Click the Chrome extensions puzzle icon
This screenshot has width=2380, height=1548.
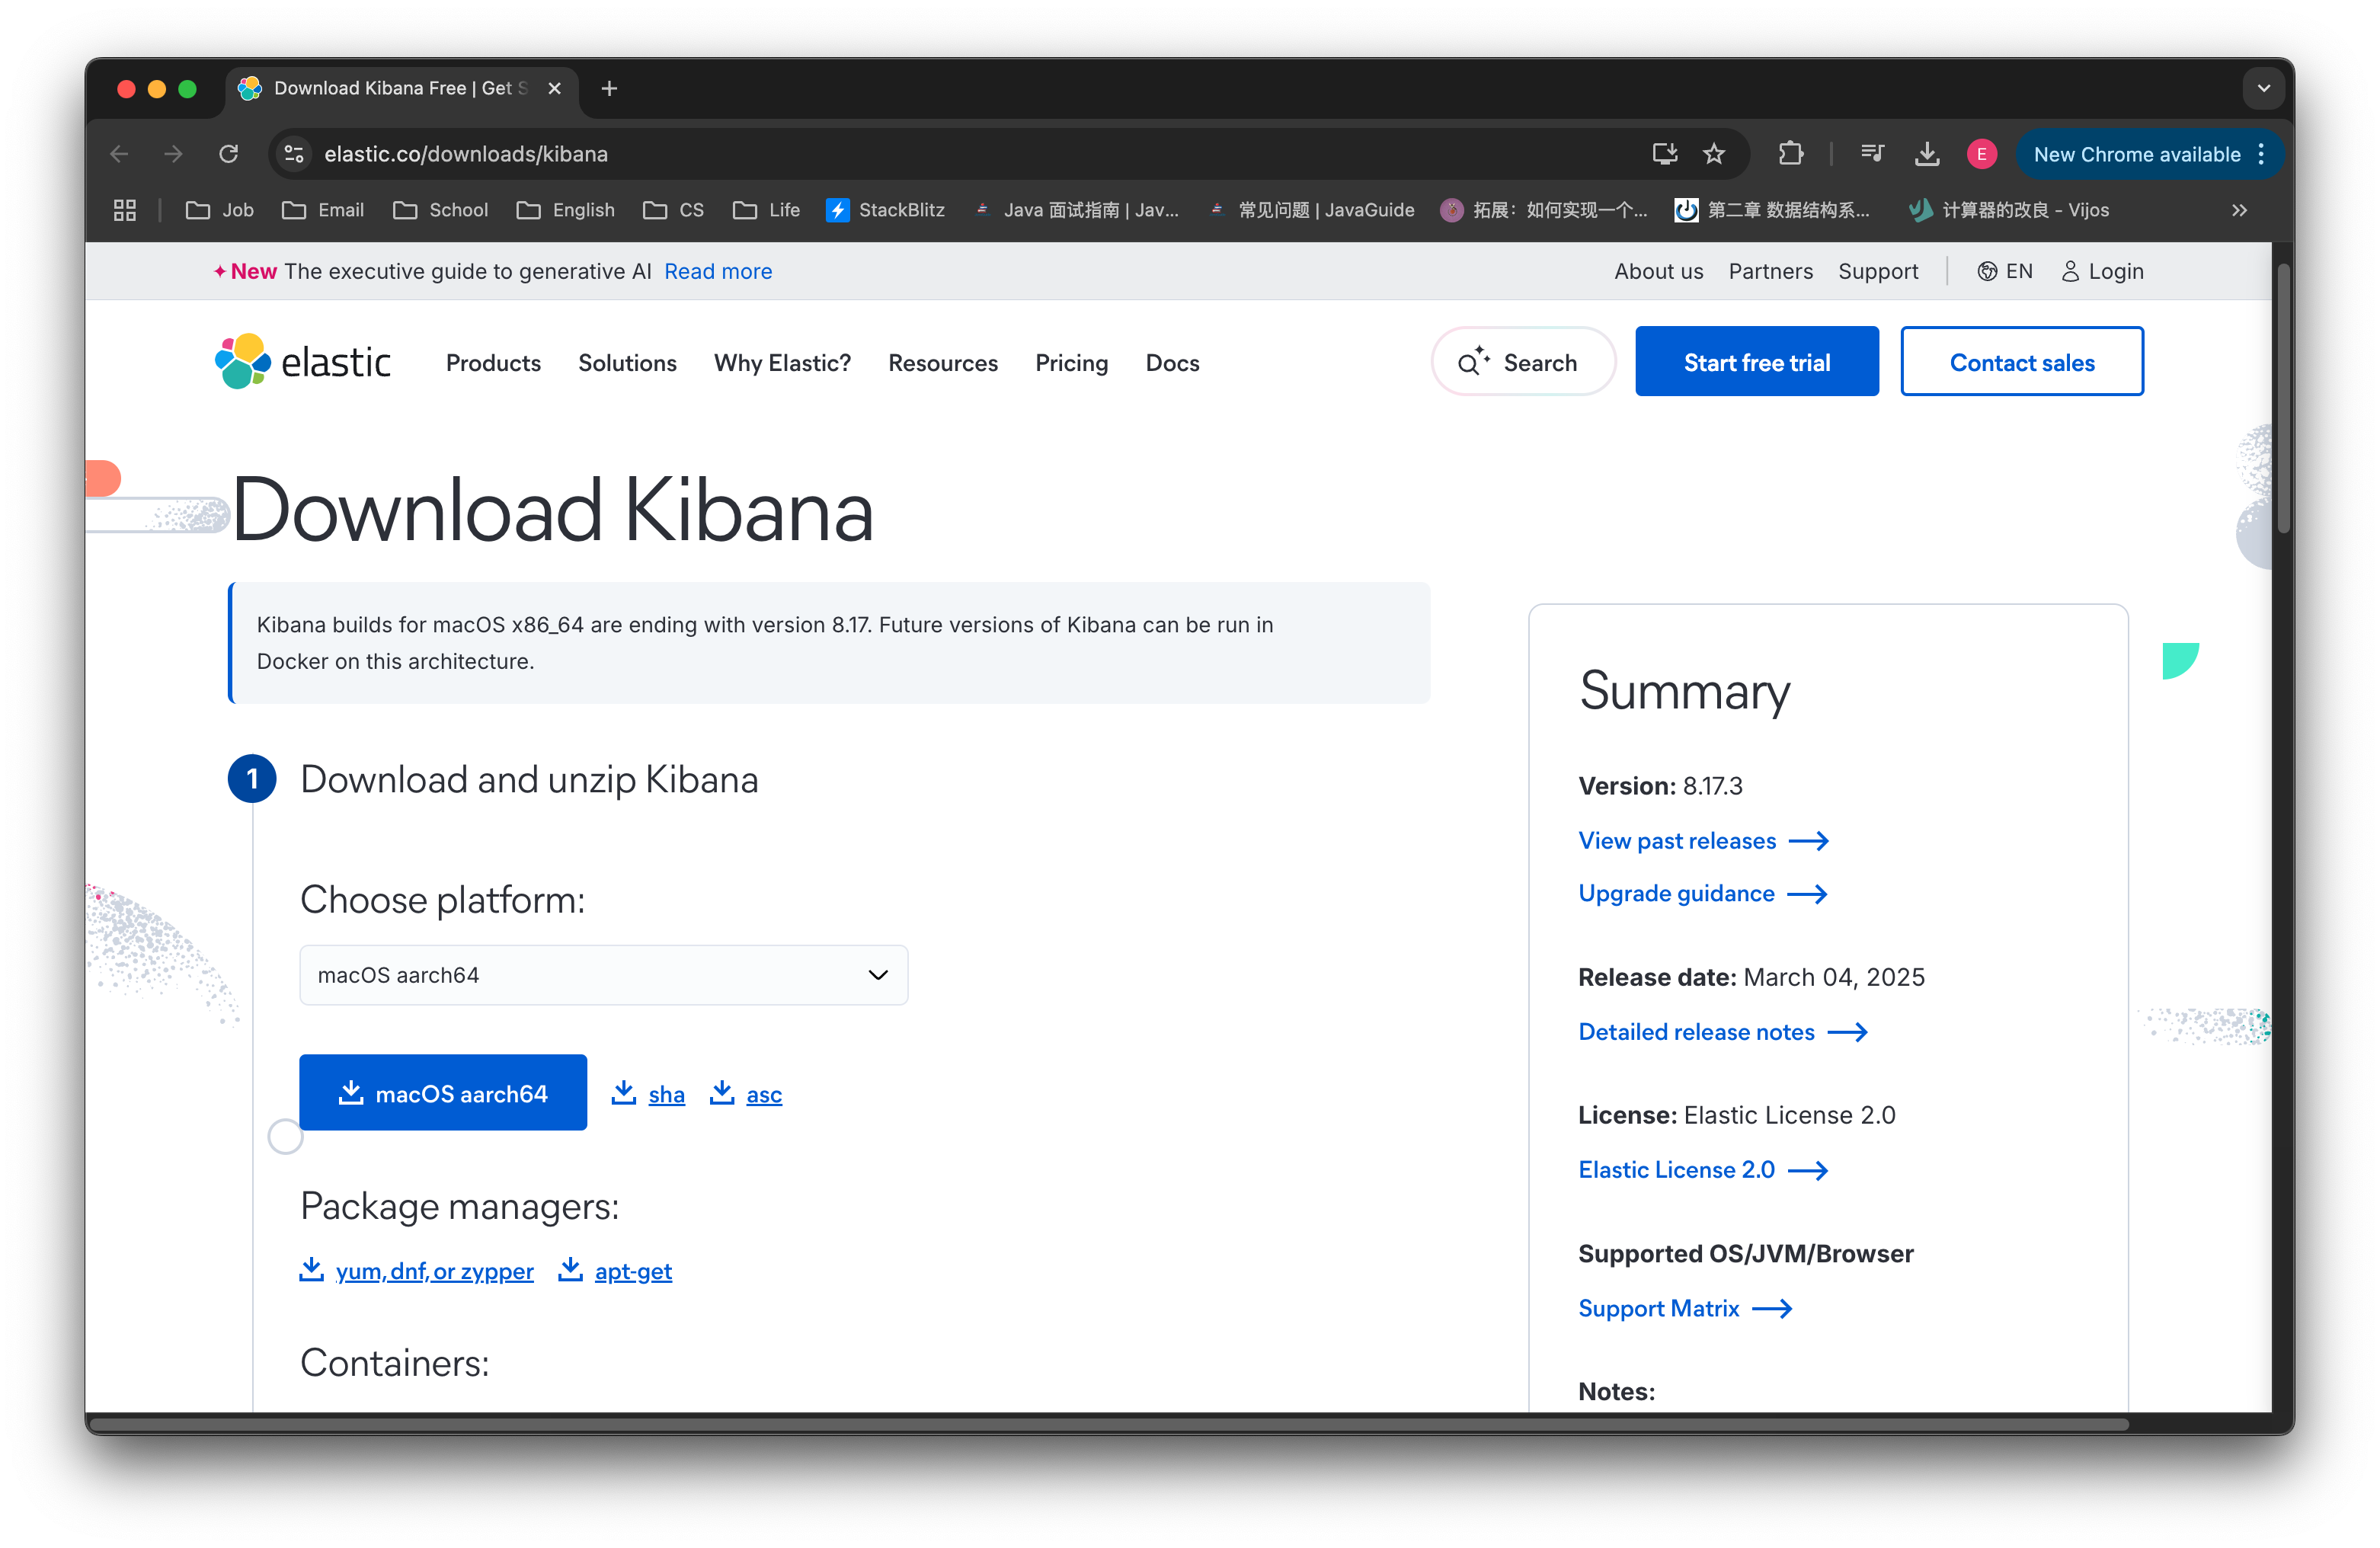[1791, 154]
